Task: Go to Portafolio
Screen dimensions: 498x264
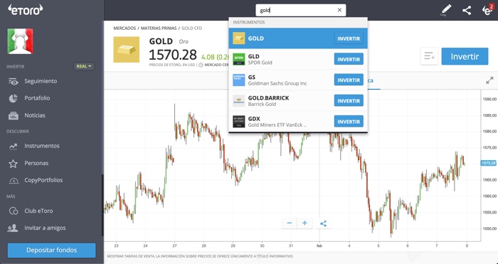Action: [x=37, y=98]
